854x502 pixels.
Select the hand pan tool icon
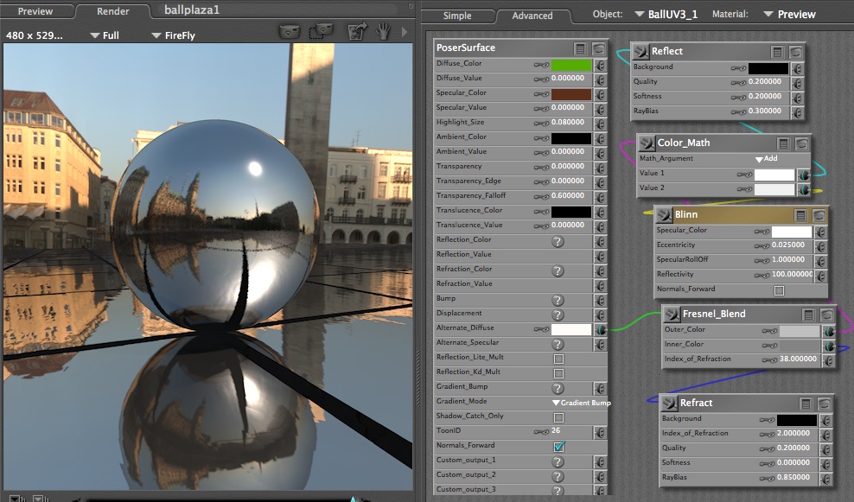tap(383, 32)
